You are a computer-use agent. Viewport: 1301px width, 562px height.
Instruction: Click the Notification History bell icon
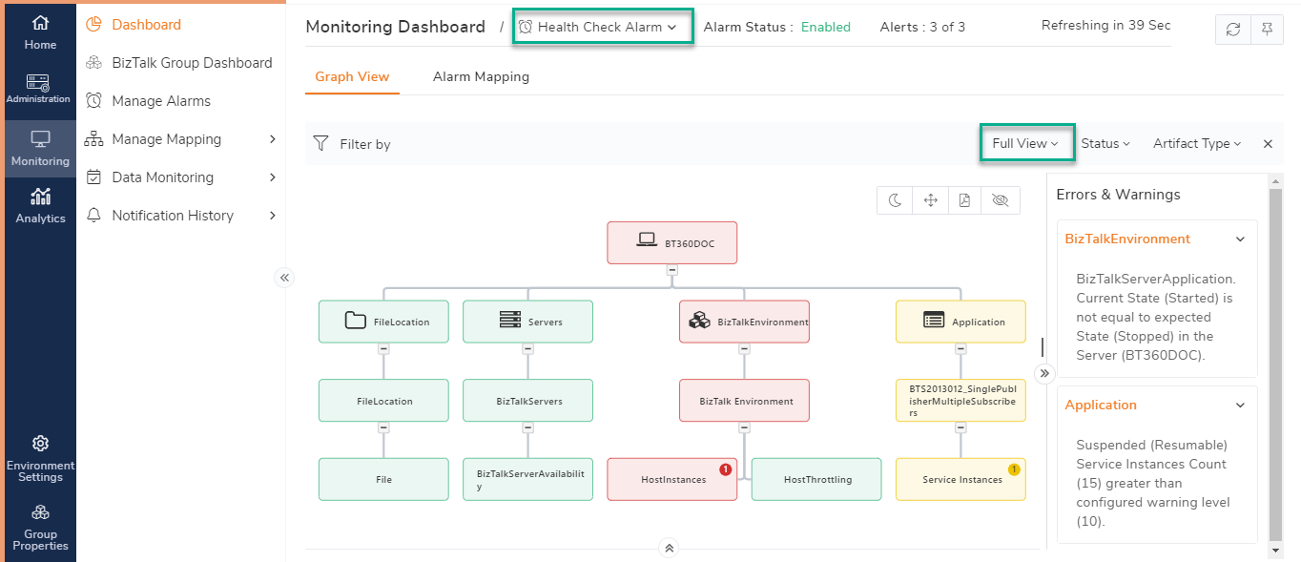[93, 216]
